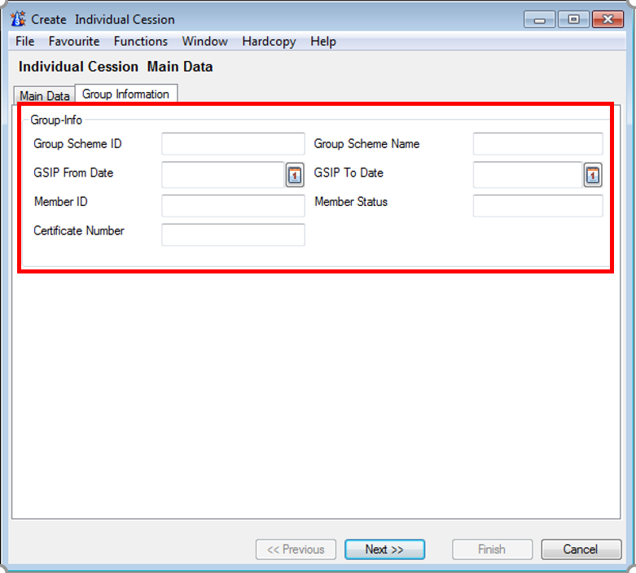
Task: Open the Help menu
Action: (323, 42)
